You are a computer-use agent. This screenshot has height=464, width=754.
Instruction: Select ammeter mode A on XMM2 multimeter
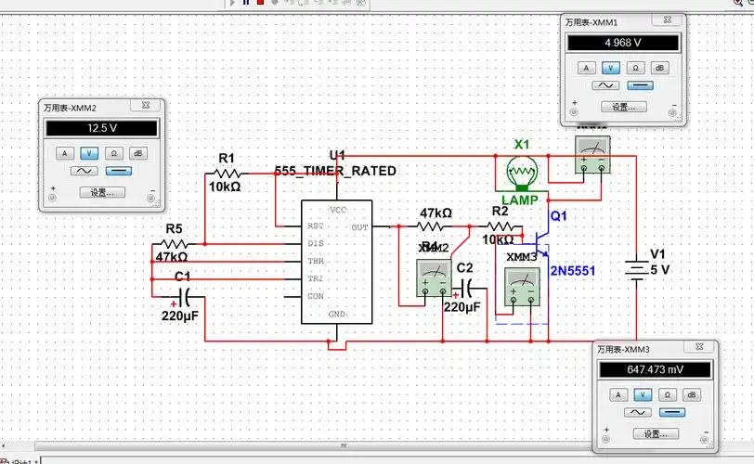pyautogui.click(x=64, y=153)
